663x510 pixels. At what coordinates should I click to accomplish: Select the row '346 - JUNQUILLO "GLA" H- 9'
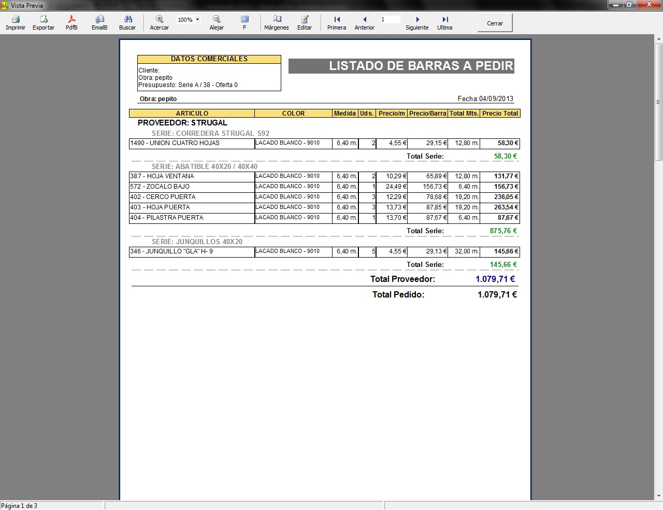[x=324, y=251]
